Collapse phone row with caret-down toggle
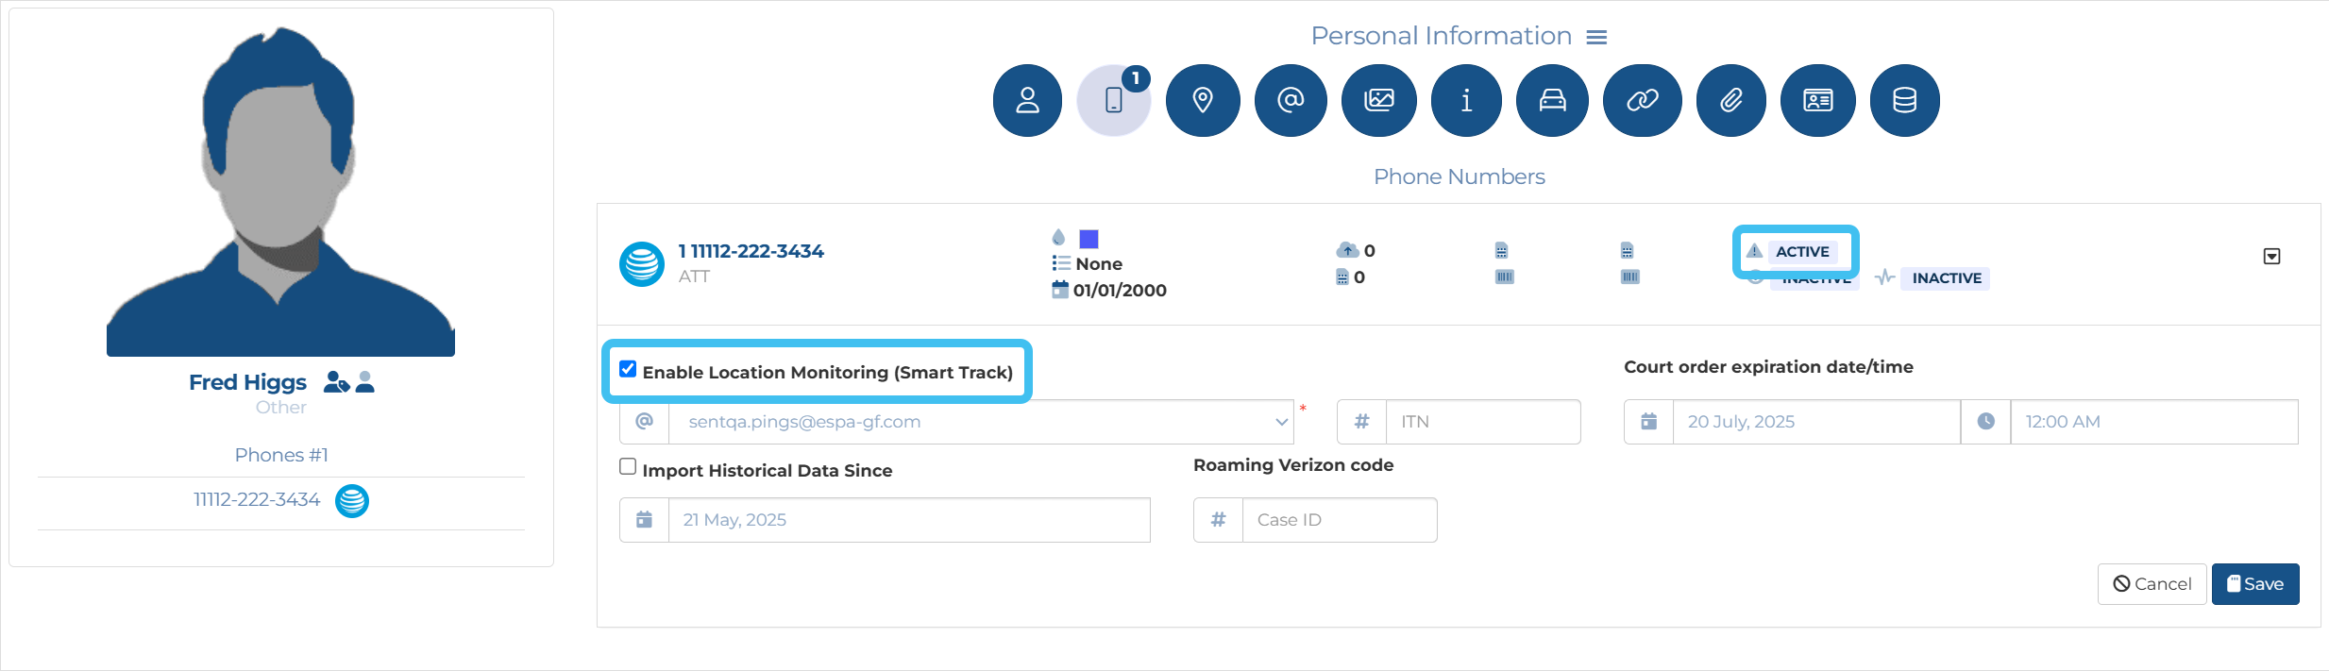 click(2271, 257)
